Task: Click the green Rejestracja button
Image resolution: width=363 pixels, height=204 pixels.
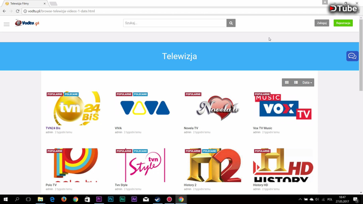Action: pos(343,23)
